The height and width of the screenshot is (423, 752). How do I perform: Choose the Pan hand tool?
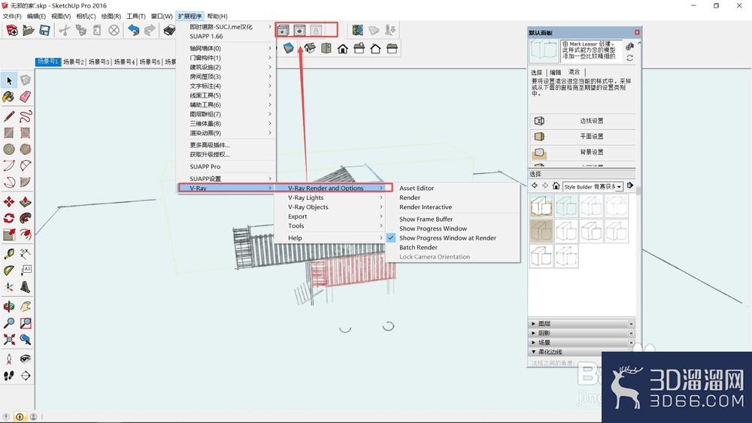click(26, 307)
